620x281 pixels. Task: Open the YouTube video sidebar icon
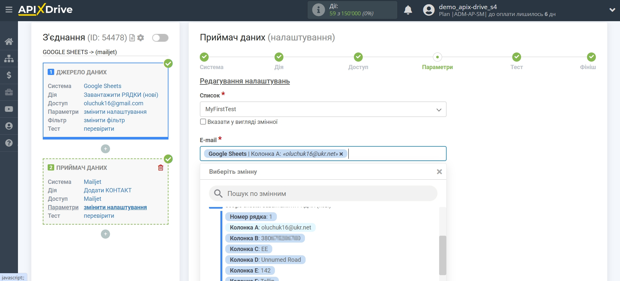[9, 109]
